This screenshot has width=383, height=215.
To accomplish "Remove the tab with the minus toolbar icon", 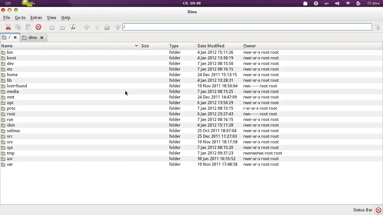I will tap(63, 27).
